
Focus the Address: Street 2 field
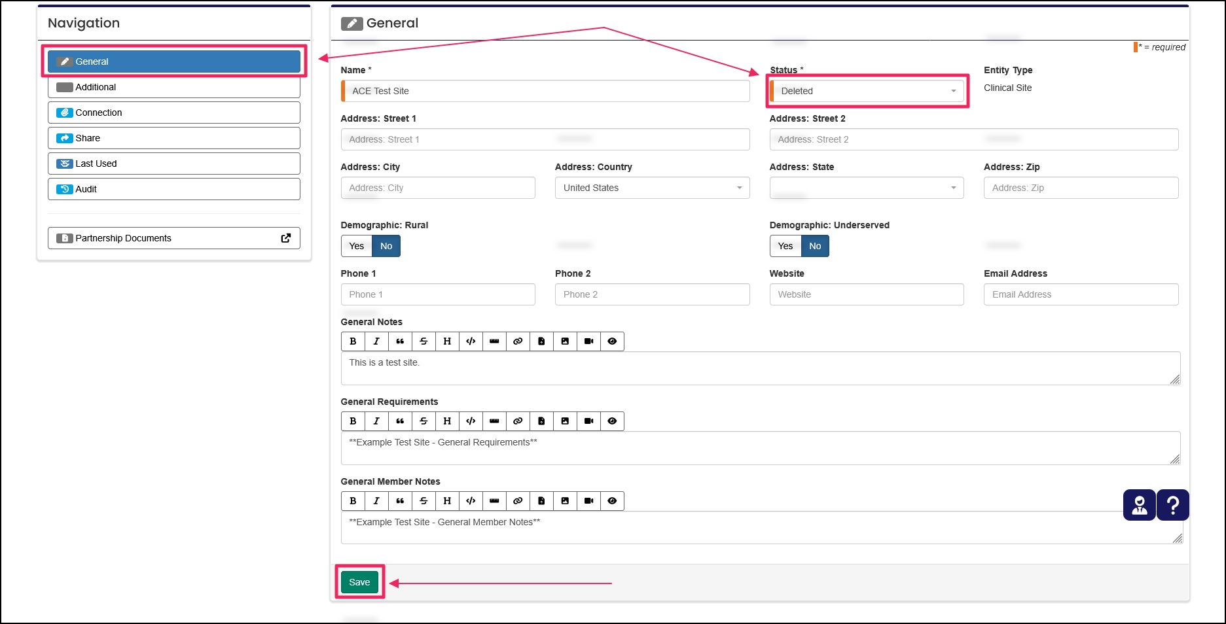point(974,139)
